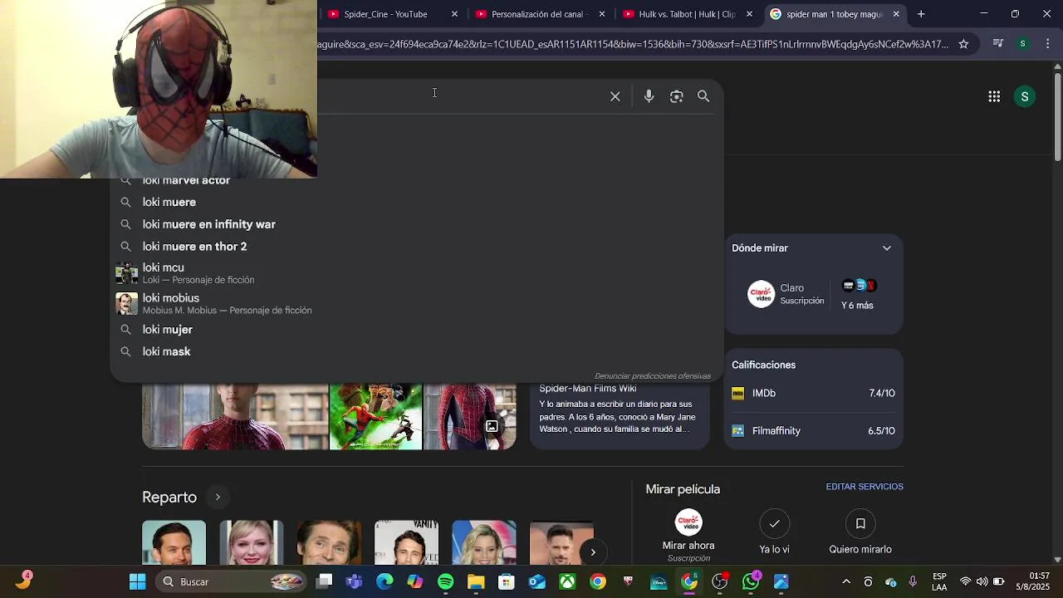Switch to the Spider_Cine - YouTube tab
This screenshot has width=1063, height=598.
[x=390, y=14]
